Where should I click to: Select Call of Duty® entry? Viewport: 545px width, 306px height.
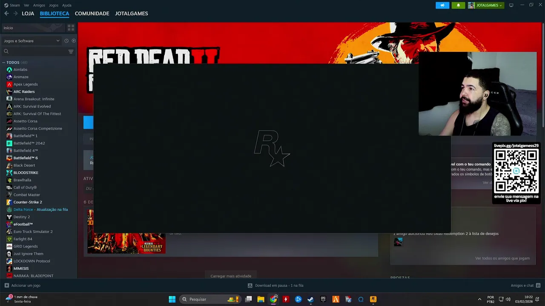(x=25, y=187)
